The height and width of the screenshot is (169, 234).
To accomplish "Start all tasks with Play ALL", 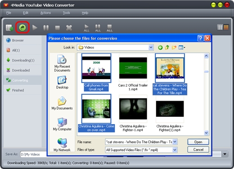I will pyautogui.click(x=86, y=28).
